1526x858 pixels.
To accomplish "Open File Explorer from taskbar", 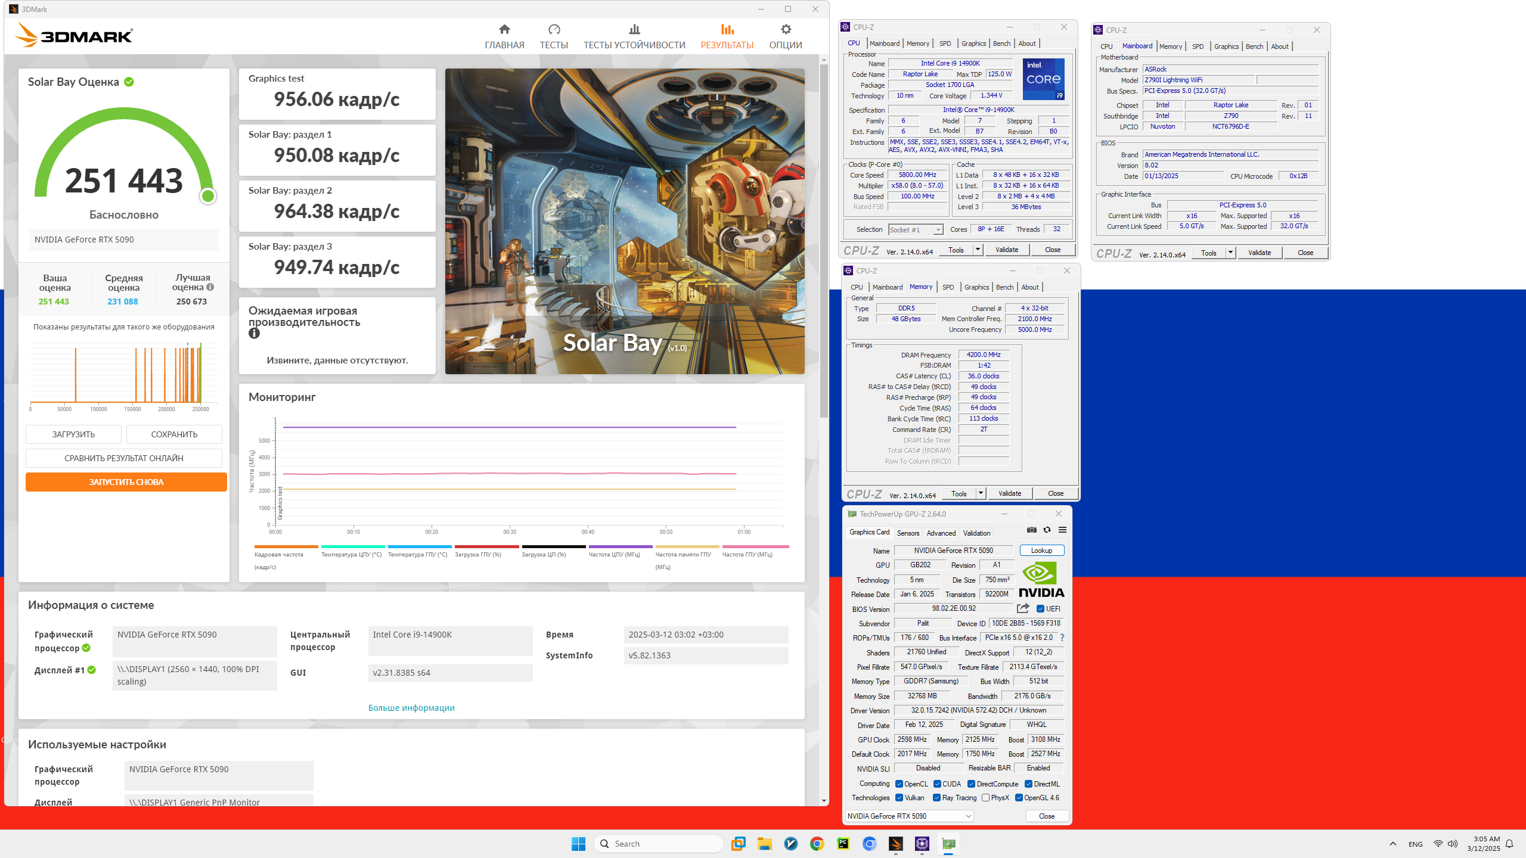I will click(764, 844).
